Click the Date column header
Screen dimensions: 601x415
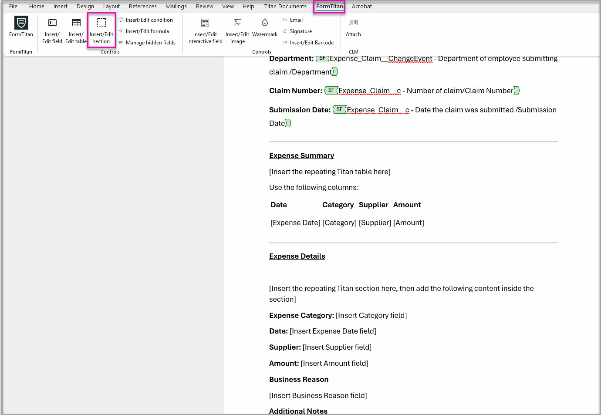[279, 205]
